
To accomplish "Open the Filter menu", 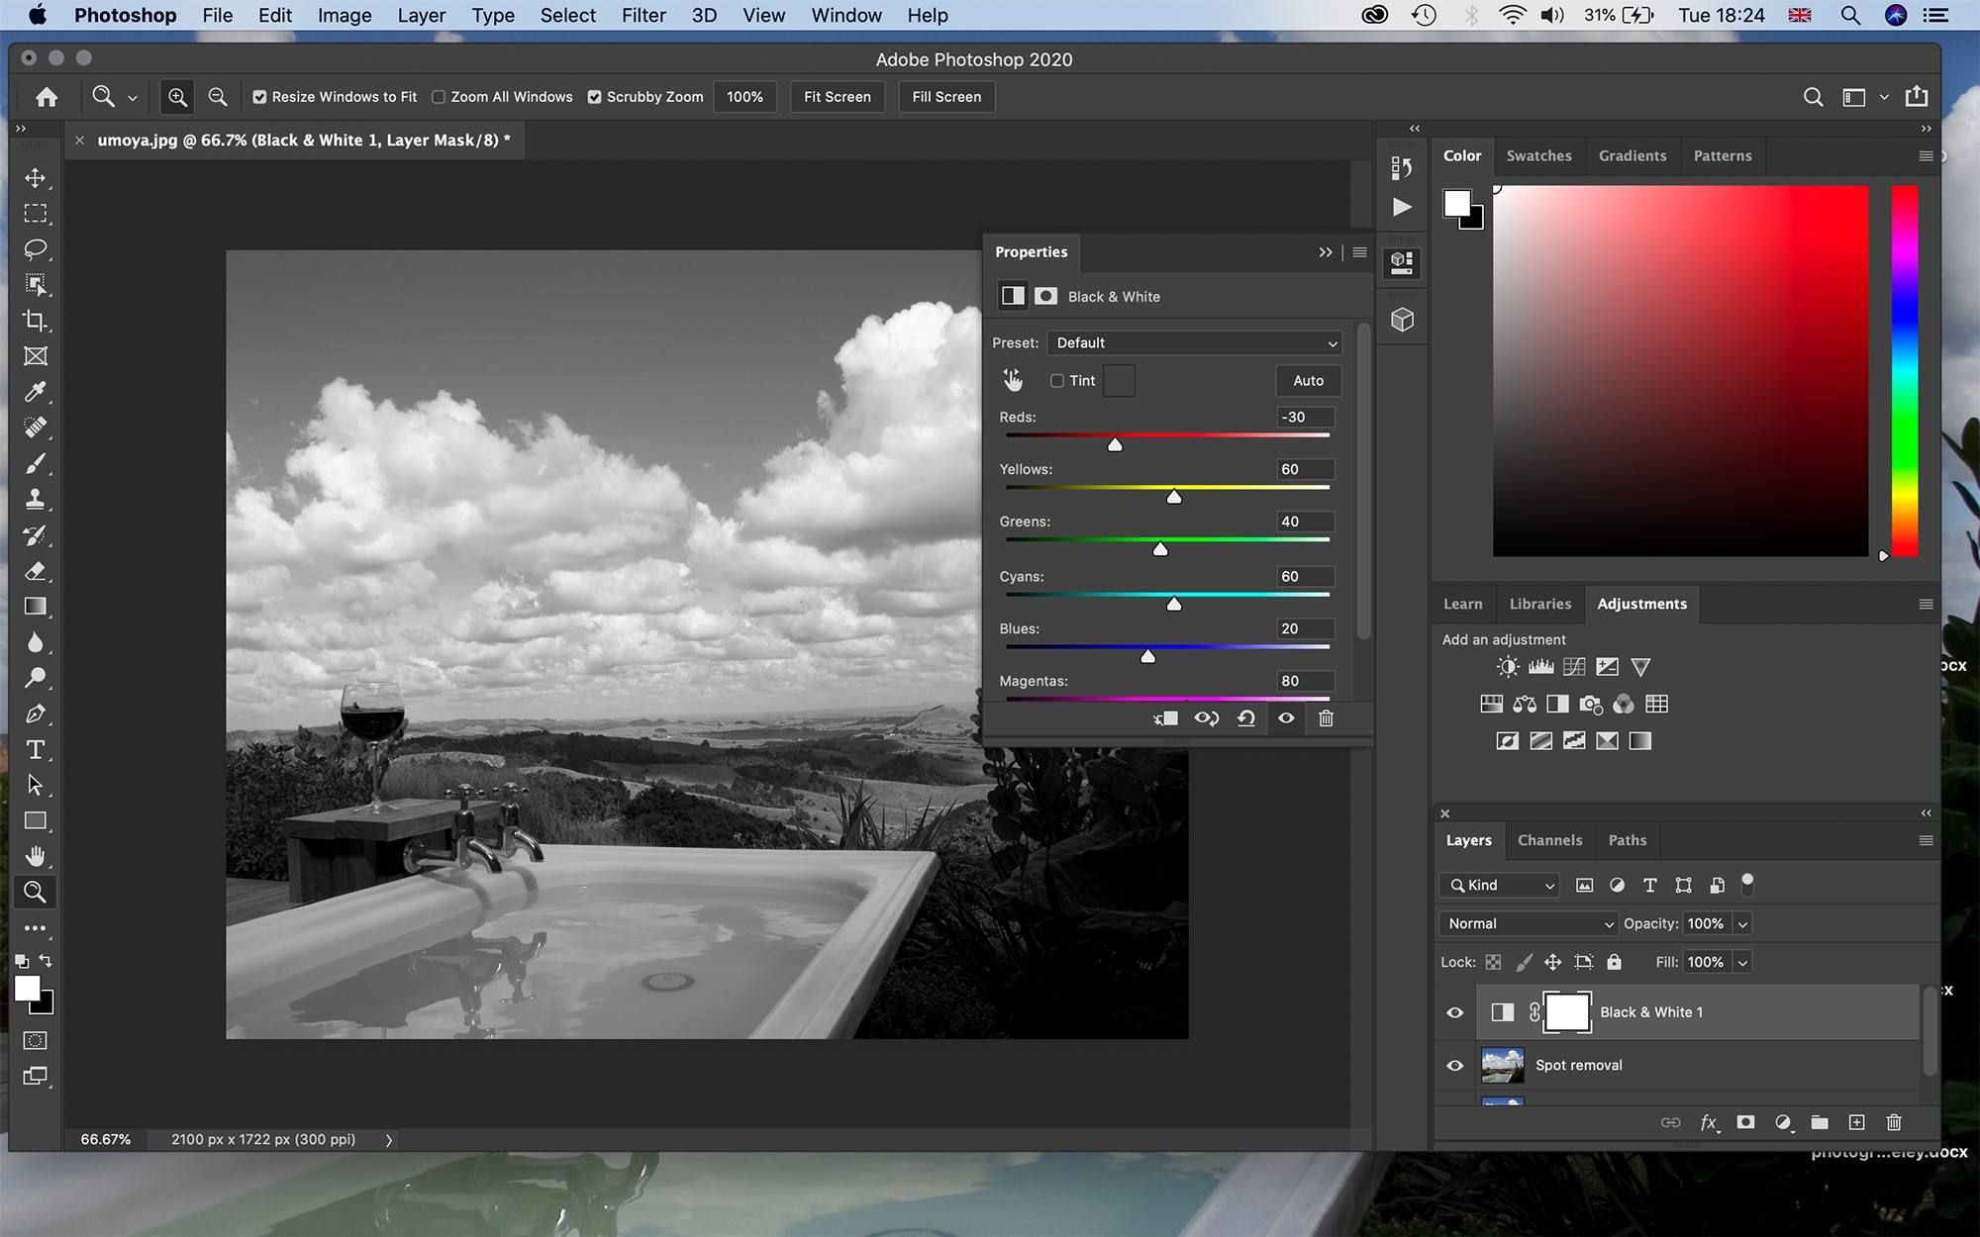I will (644, 16).
